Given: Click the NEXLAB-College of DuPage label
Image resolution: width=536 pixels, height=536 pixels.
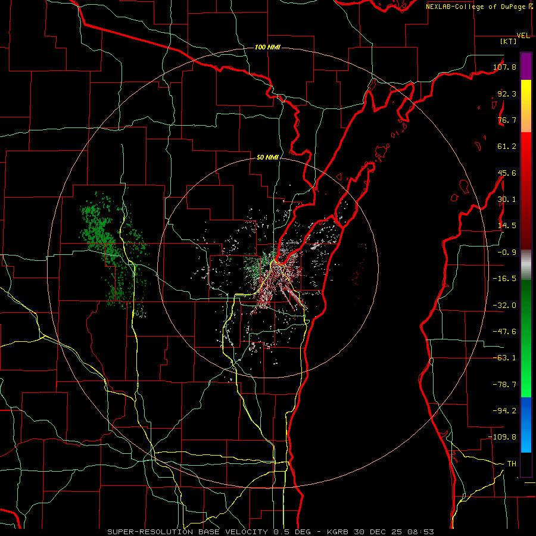Looking at the screenshot, I should pos(479,7).
